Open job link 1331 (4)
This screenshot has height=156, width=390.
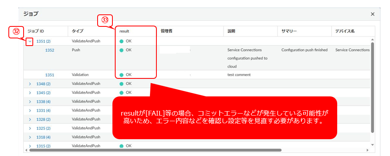click(43, 110)
